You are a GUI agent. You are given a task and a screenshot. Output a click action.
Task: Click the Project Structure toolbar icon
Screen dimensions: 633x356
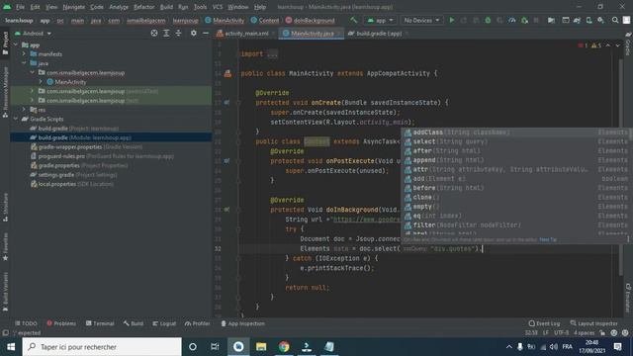pyautogui.click(x=551, y=20)
